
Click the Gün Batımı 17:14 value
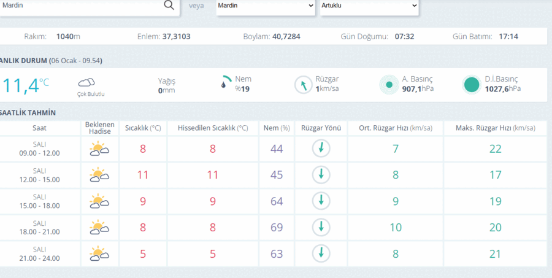click(x=508, y=36)
